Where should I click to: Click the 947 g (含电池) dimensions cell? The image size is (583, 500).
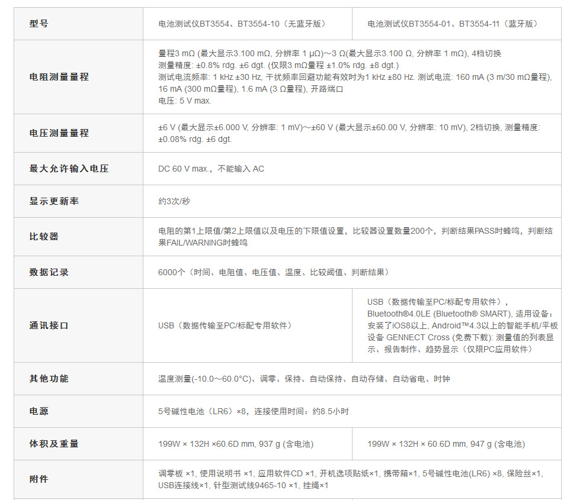(457, 444)
